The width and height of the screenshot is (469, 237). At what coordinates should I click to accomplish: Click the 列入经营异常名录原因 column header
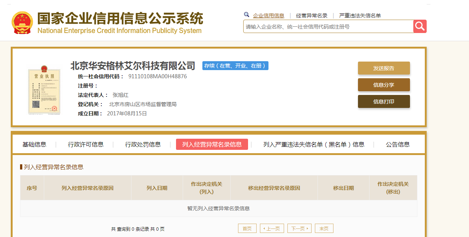click(x=88, y=188)
